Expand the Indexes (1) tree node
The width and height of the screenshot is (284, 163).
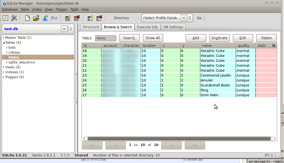[4, 72]
